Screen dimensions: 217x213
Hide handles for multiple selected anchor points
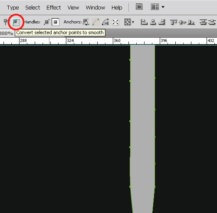pyautogui.click(x=56, y=22)
